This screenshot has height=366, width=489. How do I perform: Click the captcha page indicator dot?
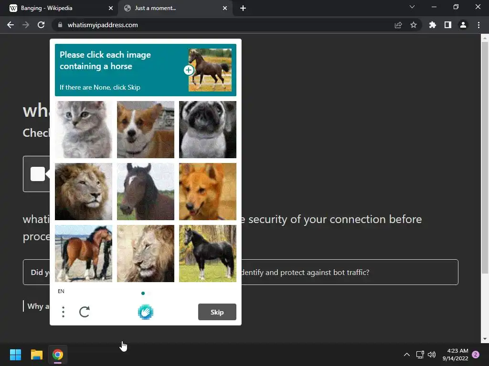pyautogui.click(x=143, y=293)
